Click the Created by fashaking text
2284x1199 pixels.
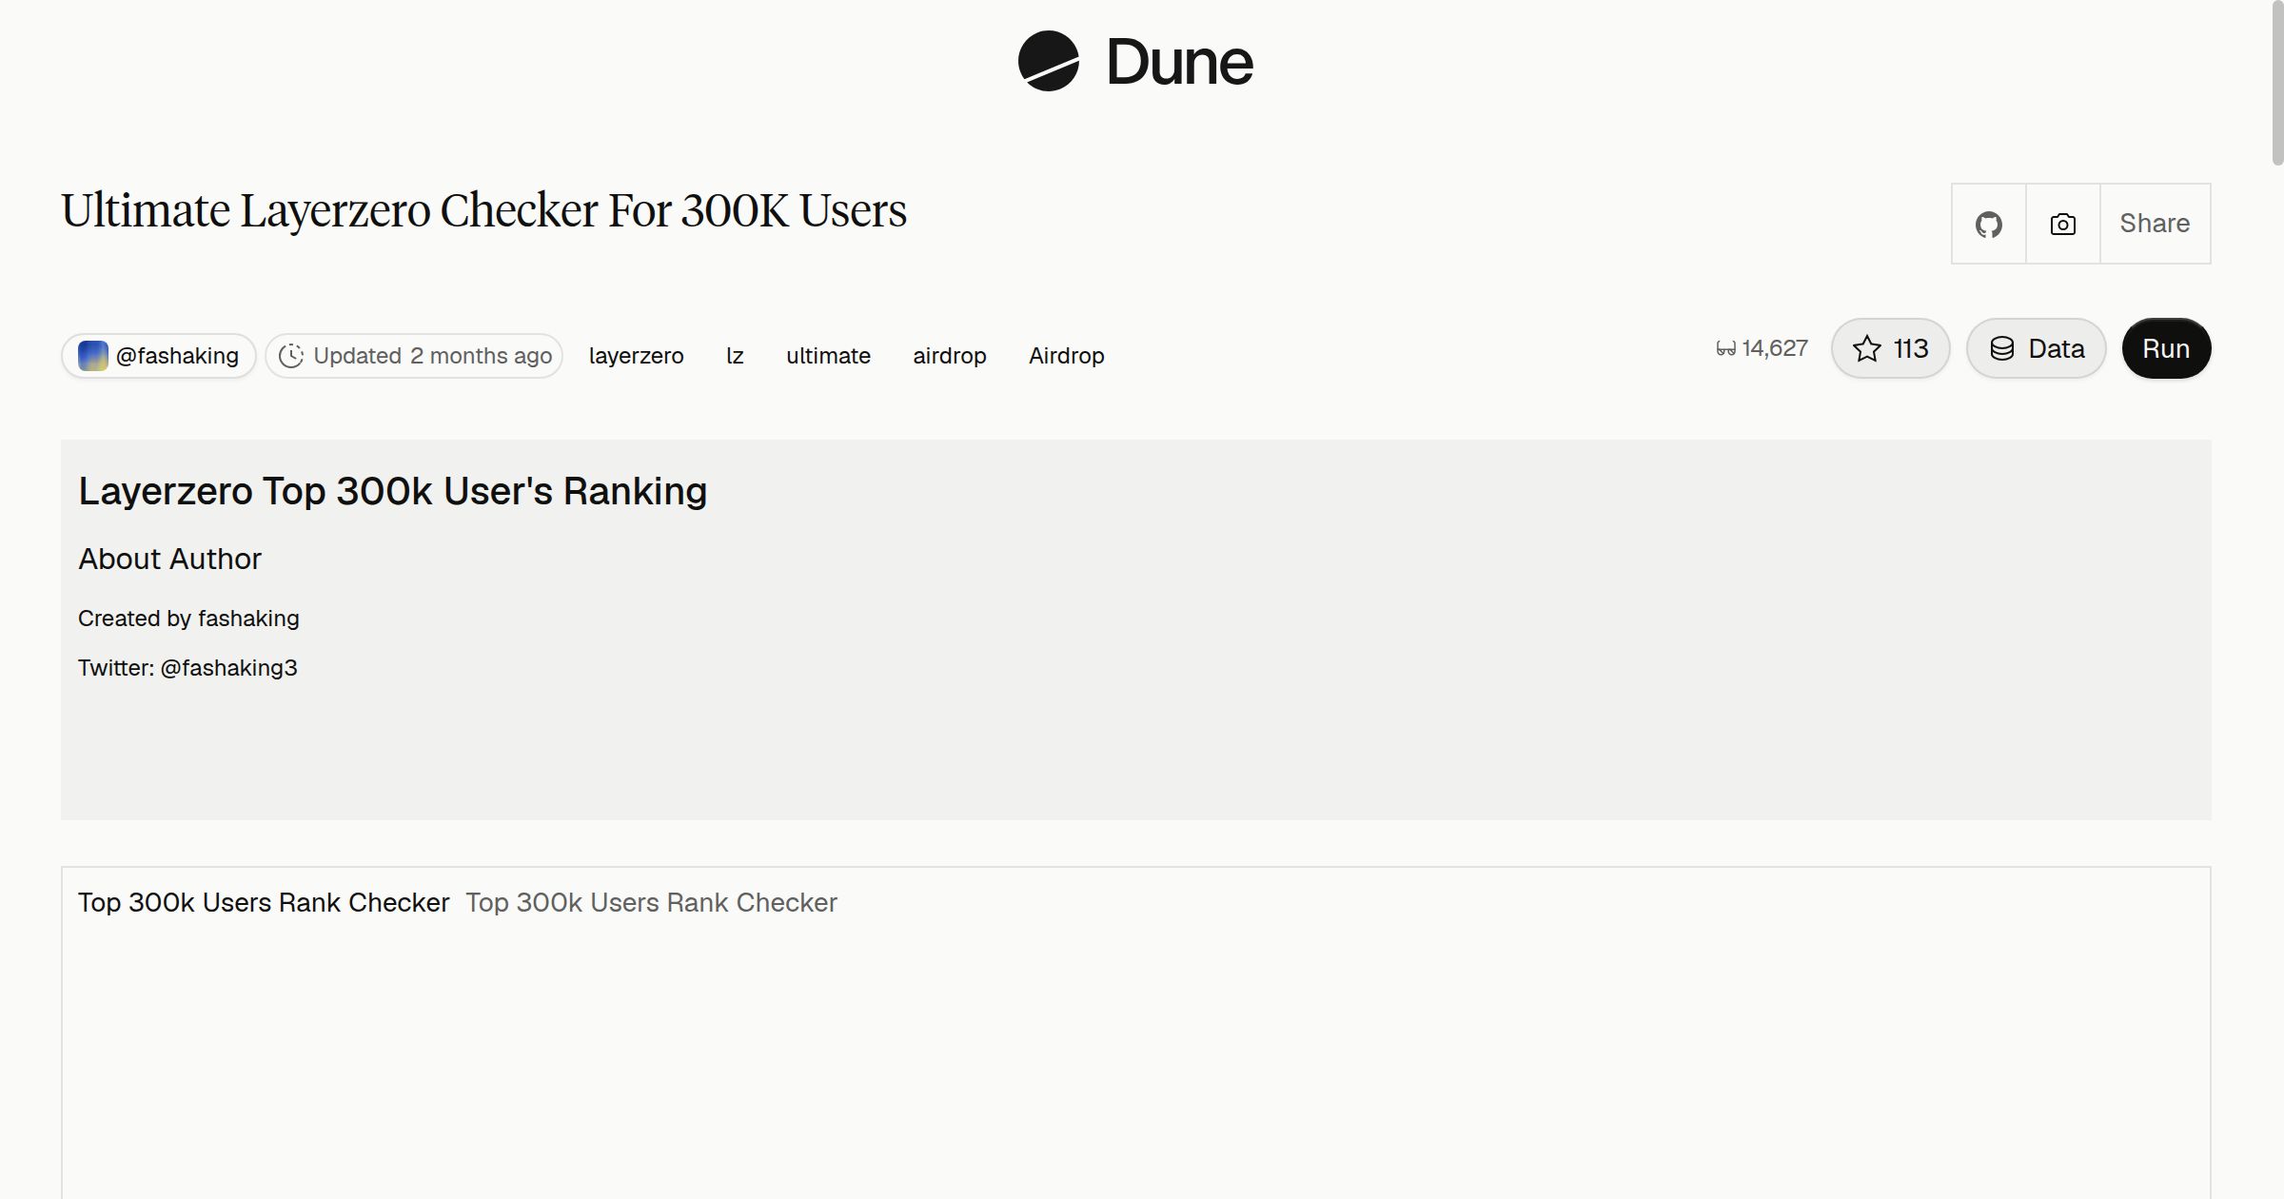coord(188,619)
